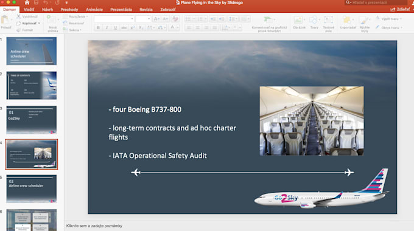Click the font color A button
The image size is (414, 231).
(172, 27)
